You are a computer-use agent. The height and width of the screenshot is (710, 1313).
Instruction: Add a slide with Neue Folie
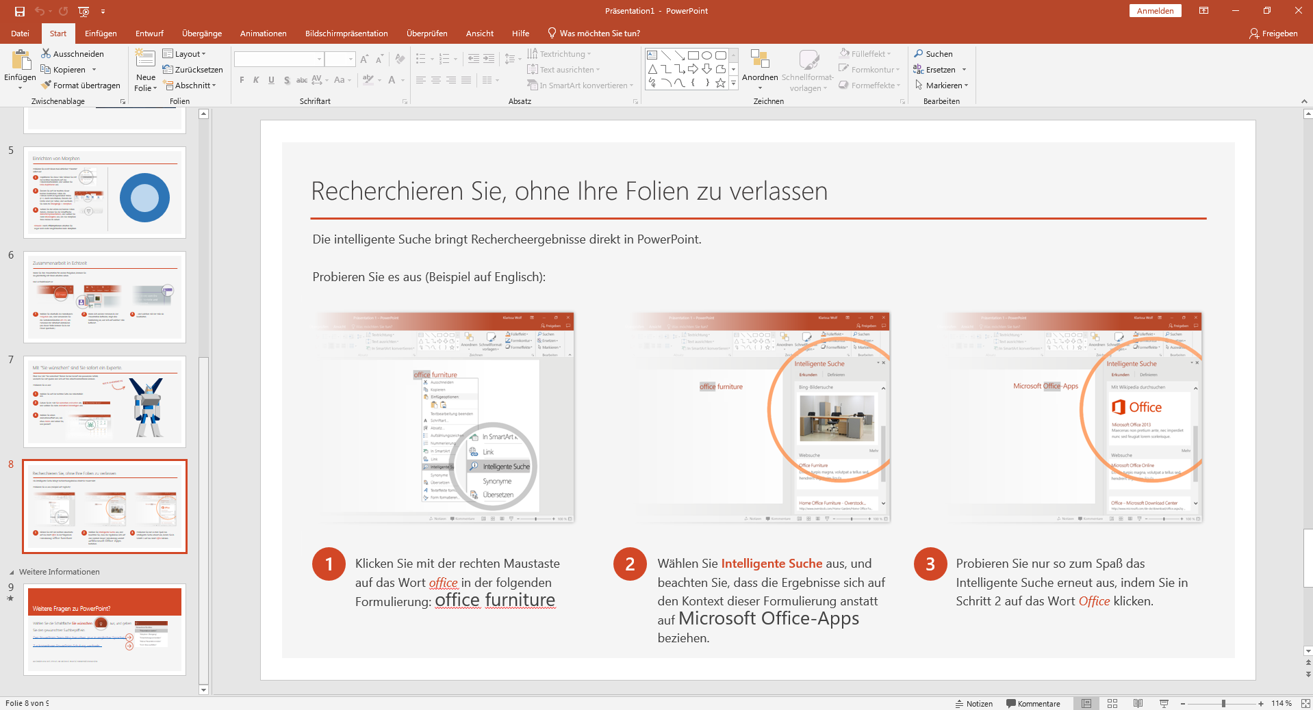point(145,69)
